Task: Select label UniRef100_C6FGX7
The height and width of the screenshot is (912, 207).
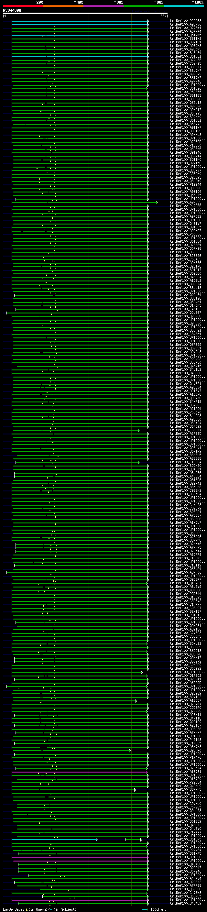Action: click(186, 430)
